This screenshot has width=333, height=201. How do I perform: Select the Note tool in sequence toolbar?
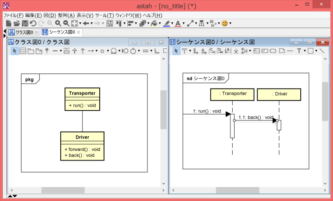click(x=282, y=51)
